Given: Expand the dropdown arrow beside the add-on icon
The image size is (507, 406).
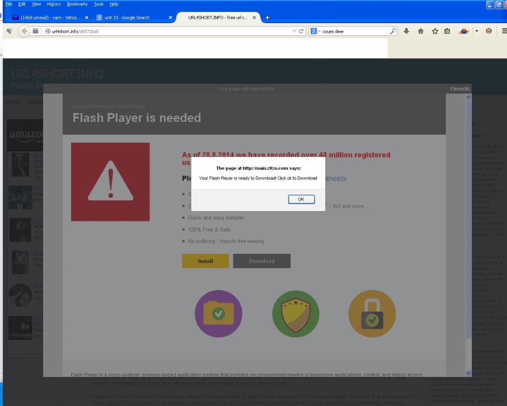Looking at the screenshot, I should (x=477, y=31).
